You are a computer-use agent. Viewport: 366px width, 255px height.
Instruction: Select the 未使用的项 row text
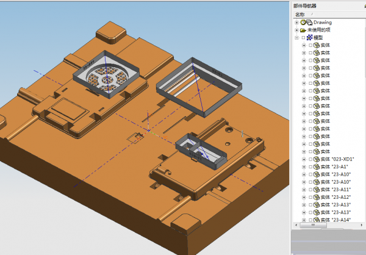point(319,30)
